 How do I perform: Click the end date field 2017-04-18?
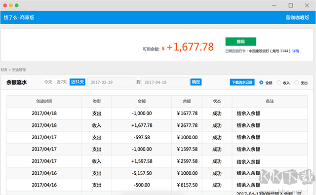165,82
